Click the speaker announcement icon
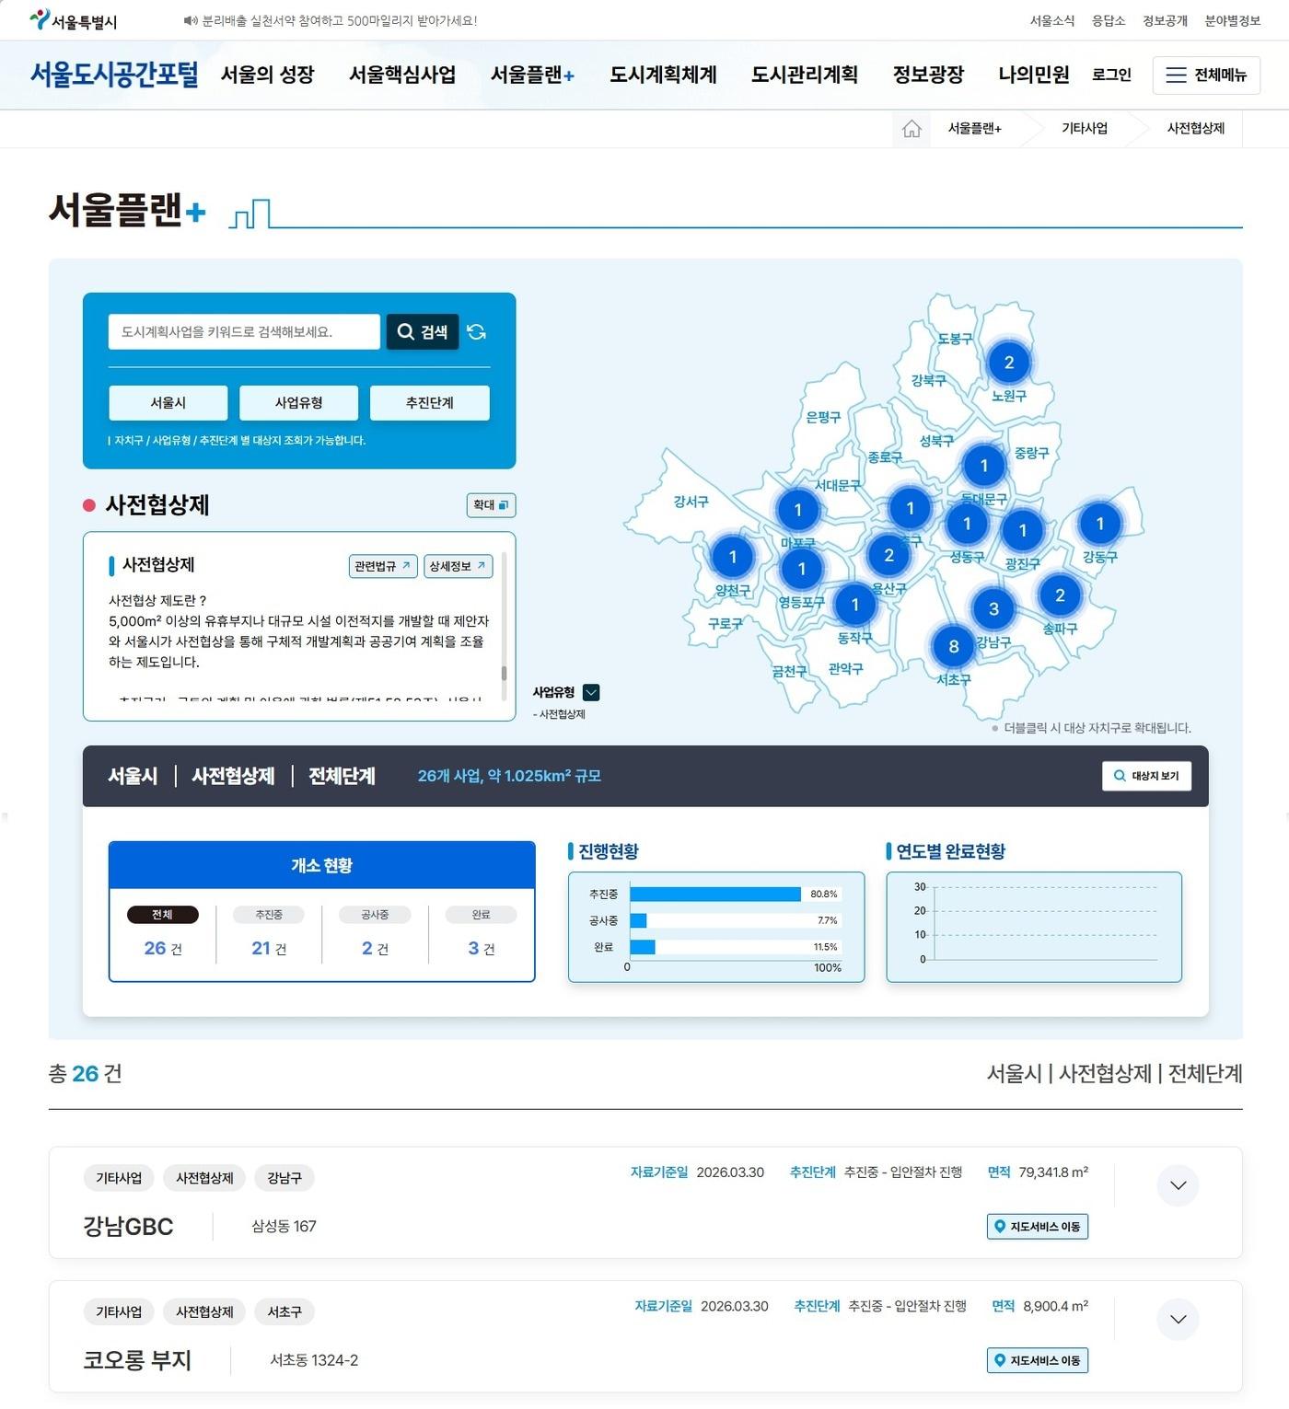The height and width of the screenshot is (1409, 1289). pyautogui.click(x=191, y=20)
